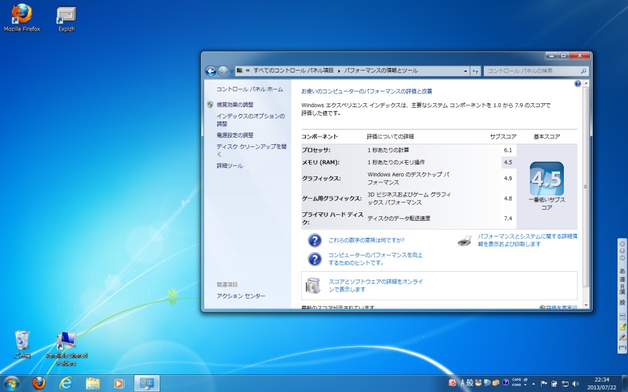Click the emoticon (^^) button on the IME bar
Image resolution: width=628 pixels, height=392 pixels.
(x=622, y=348)
